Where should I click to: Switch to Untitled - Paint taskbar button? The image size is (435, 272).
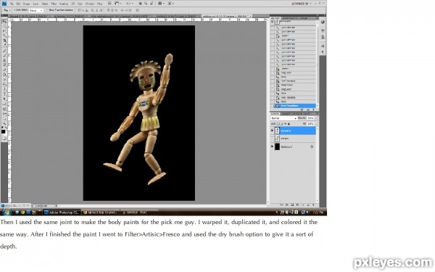pyautogui.click(x=139, y=213)
